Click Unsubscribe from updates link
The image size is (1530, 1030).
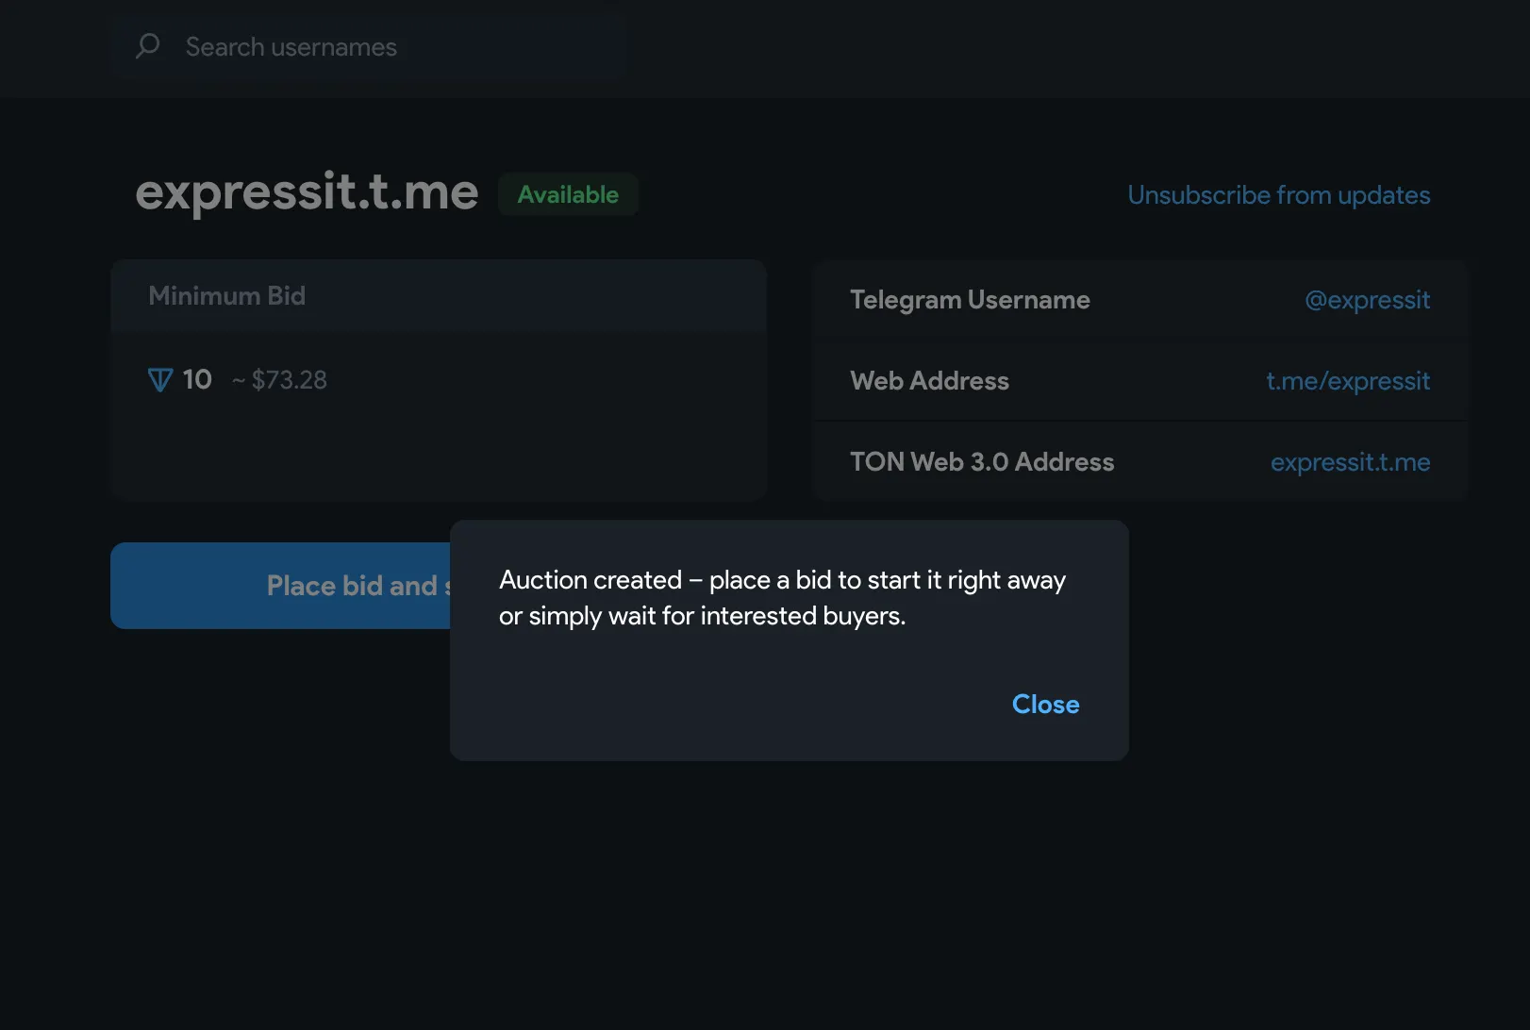(x=1278, y=195)
